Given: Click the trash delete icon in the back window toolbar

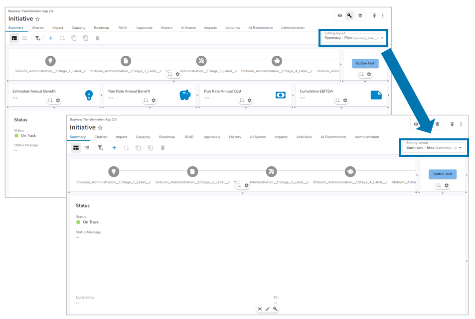Looking at the screenshot, I should [97, 38].
